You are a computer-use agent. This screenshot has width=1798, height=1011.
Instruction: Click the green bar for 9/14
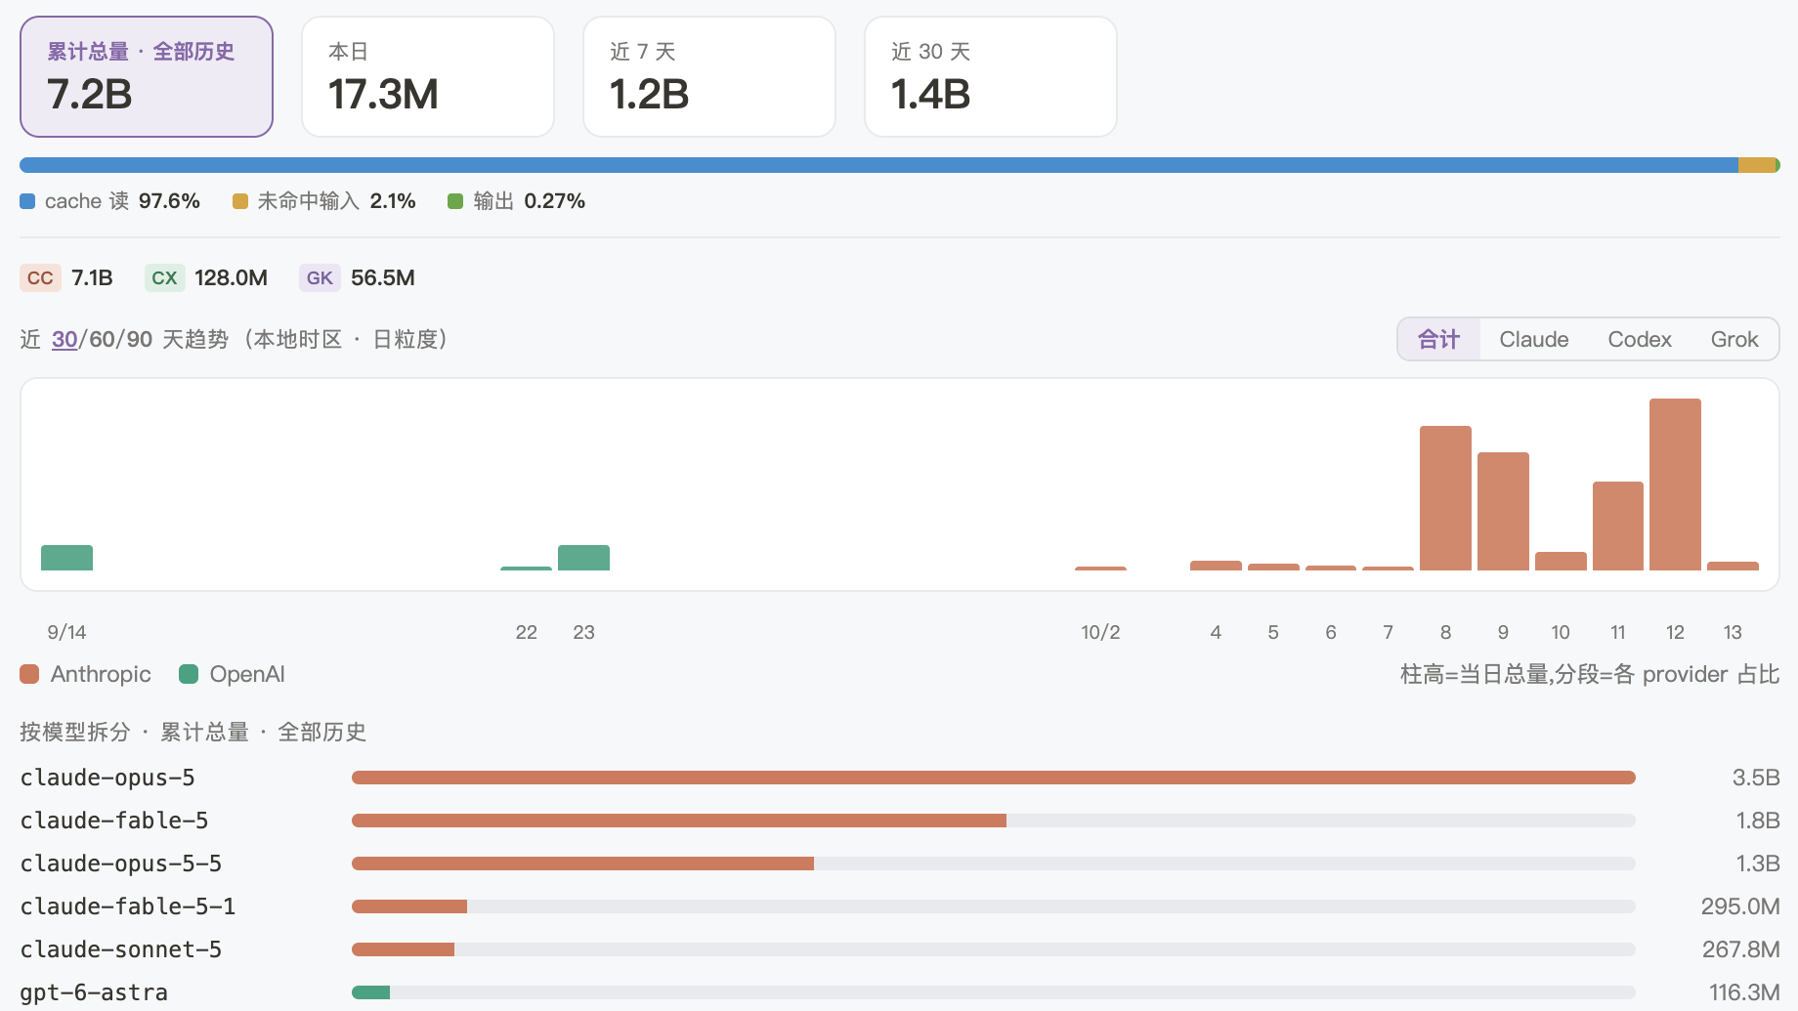[66, 558]
